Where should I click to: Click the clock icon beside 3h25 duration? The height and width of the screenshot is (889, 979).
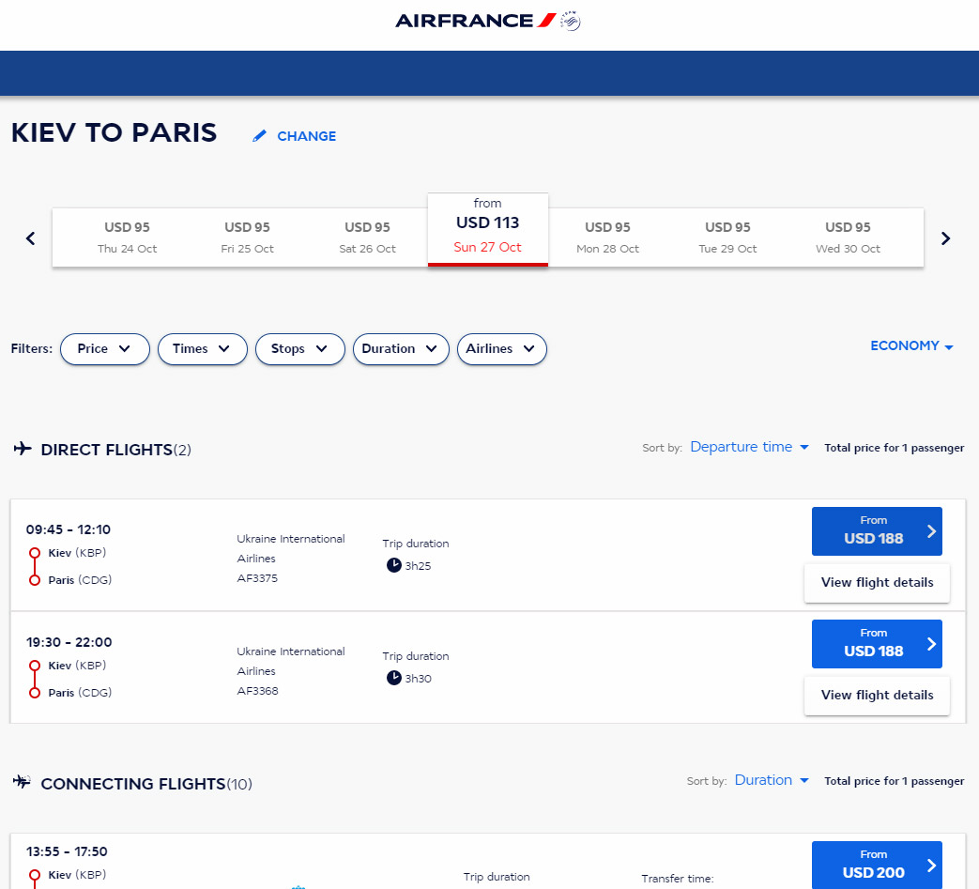(394, 566)
